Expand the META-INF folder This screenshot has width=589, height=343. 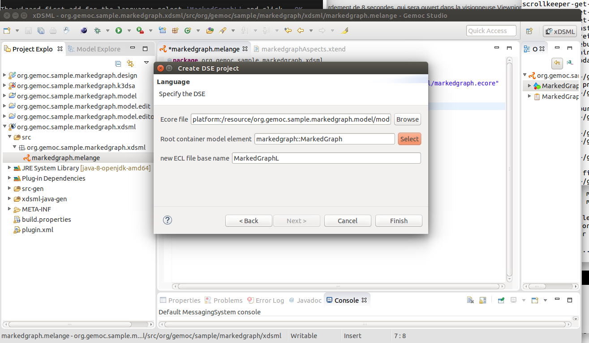click(10, 209)
